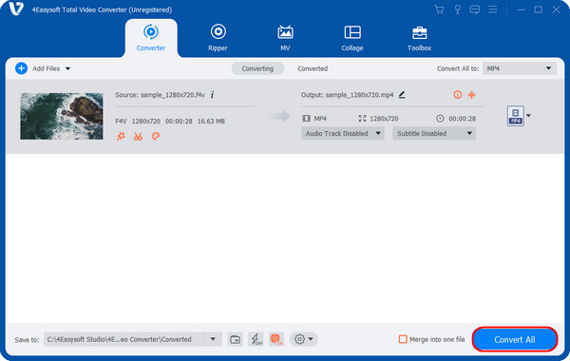Click the magic wand edit effect icon
570x361 pixels.
(x=121, y=137)
